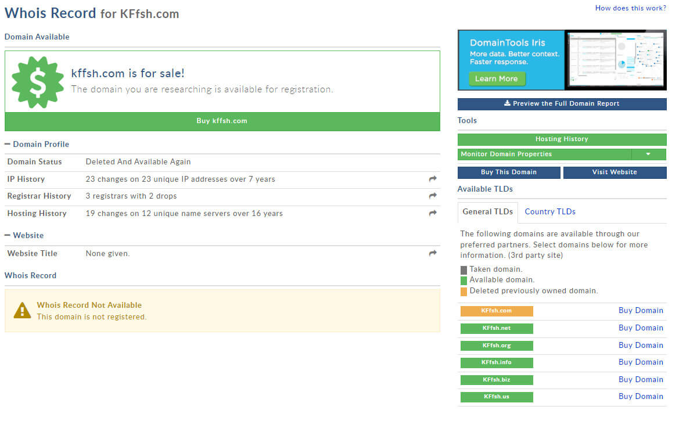Image resolution: width=679 pixels, height=428 pixels.
Task: Collapse the Domain Profile section
Action: (x=8, y=144)
